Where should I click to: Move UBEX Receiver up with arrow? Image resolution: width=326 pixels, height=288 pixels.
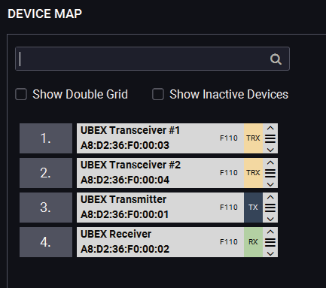pos(270,232)
